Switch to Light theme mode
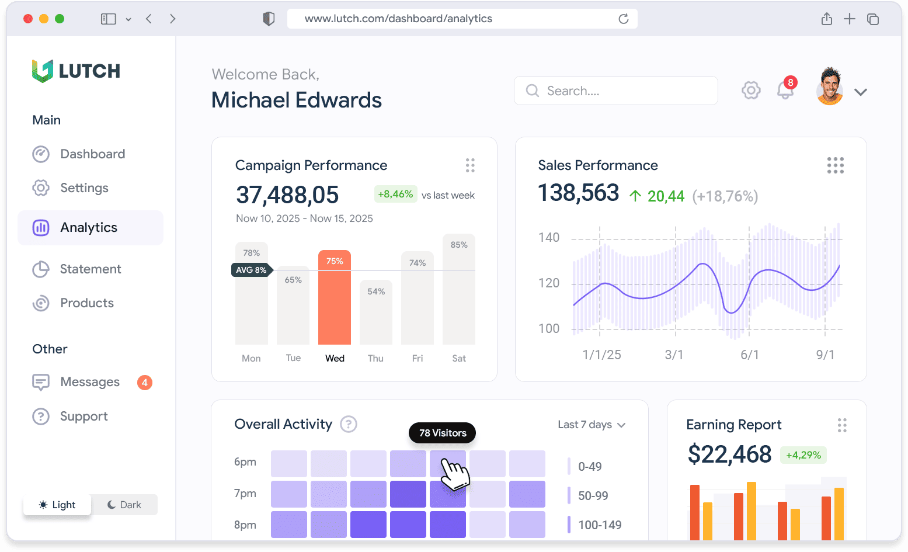 [x=57, y=505]
